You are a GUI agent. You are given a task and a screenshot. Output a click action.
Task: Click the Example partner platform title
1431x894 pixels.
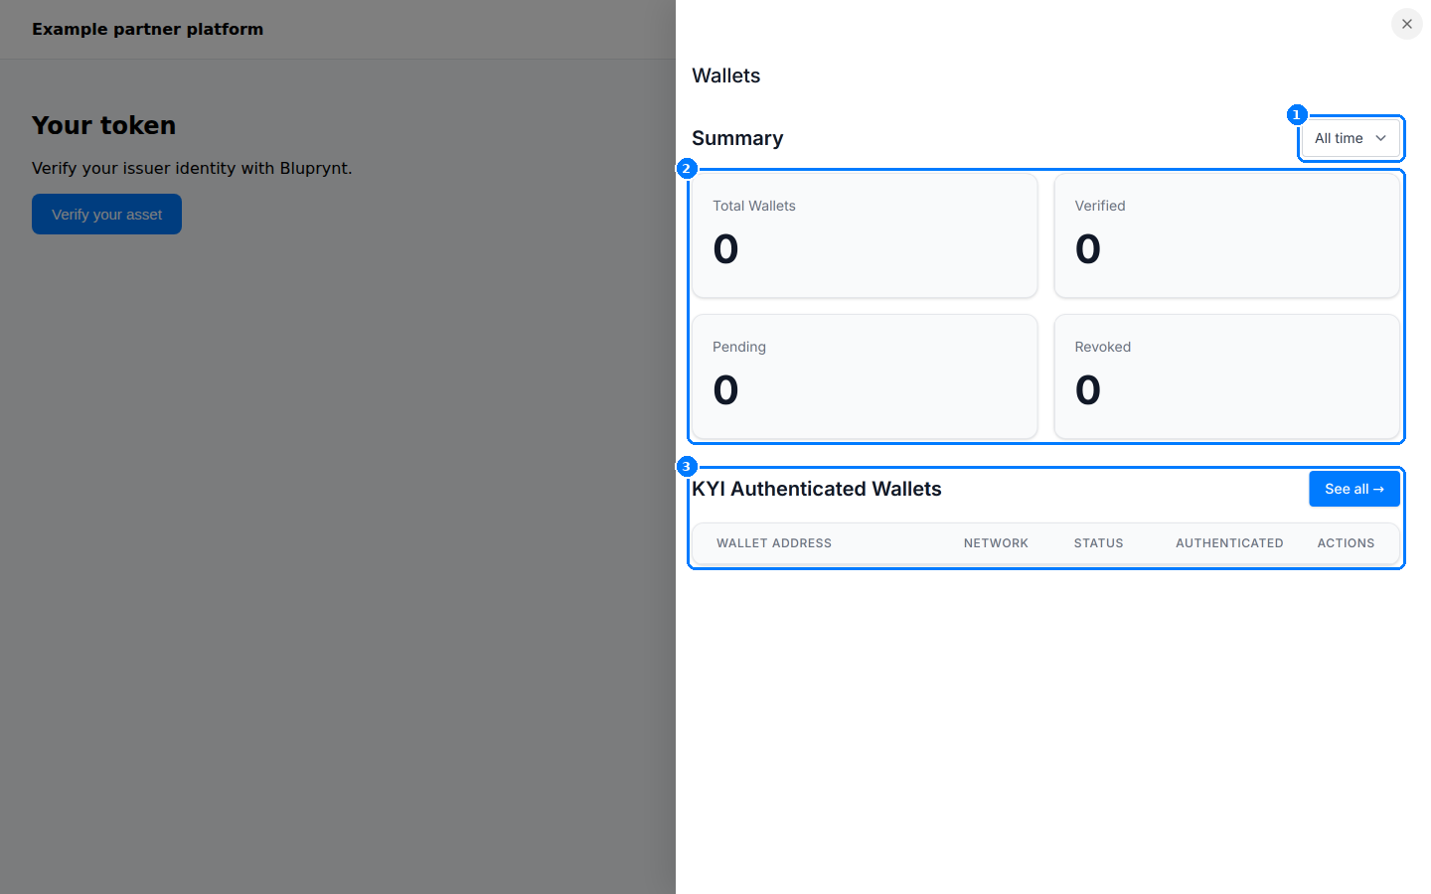pyautogui.click(x=147, y=29)
